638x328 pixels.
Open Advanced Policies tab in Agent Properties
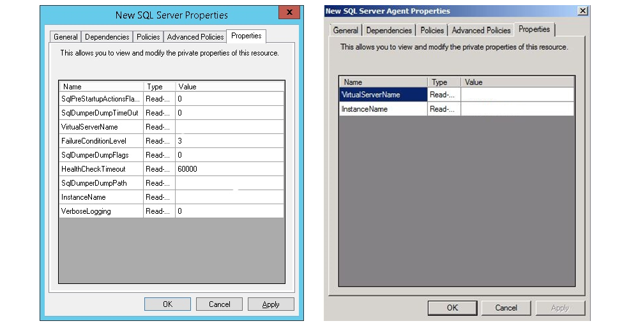(x=481, y=31)
